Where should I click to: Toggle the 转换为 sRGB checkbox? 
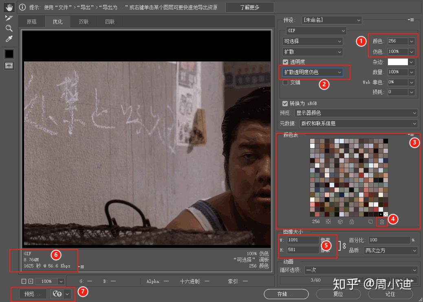pos(285,103)
